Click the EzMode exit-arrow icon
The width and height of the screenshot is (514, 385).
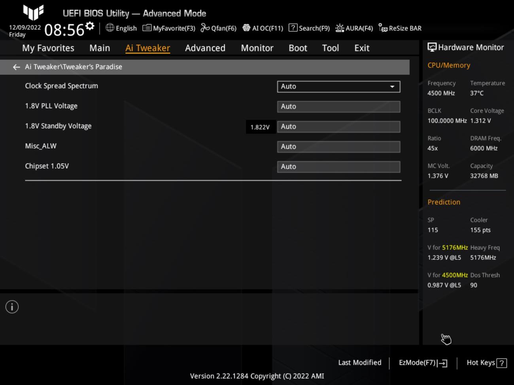(x=442, y=363)
